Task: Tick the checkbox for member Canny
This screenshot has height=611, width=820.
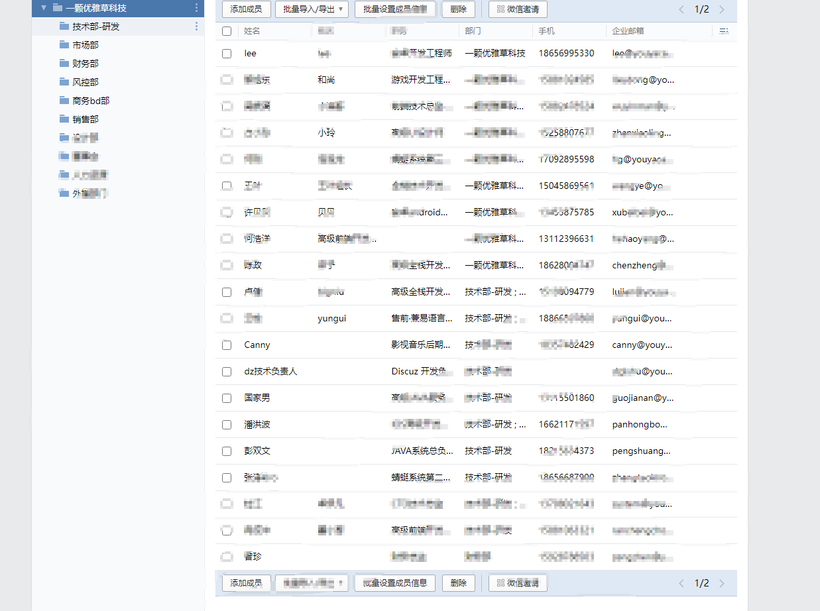Action: (227, 345)
